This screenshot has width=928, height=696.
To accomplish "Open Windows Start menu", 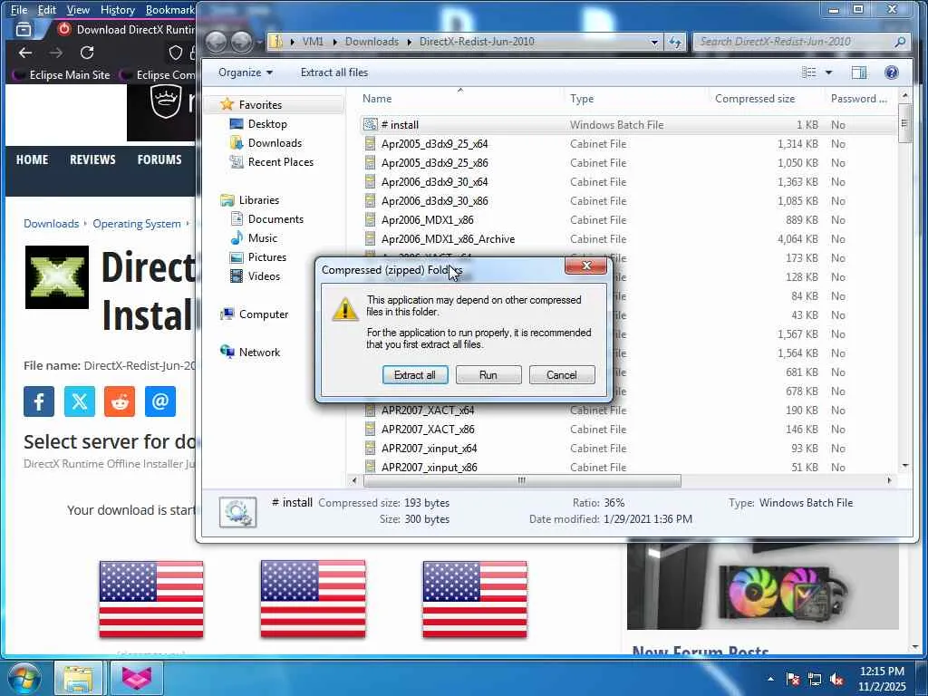I will click(23, 678).
